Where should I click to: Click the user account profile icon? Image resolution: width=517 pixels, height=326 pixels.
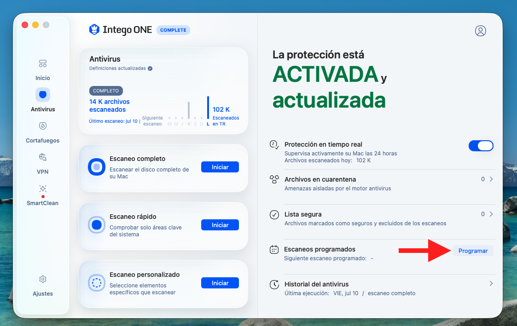(481, 31)
